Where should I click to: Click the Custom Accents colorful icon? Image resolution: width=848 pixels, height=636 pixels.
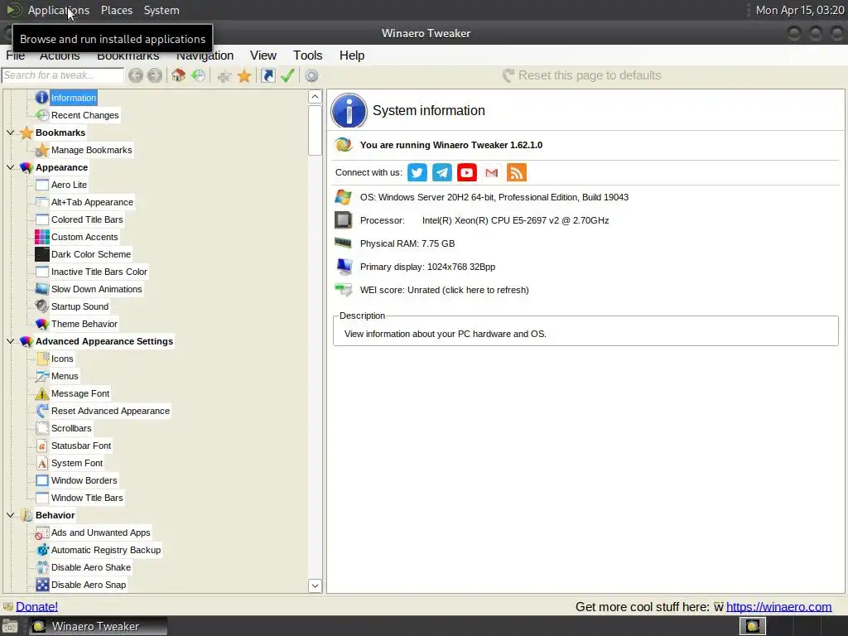tap(42, 237)
